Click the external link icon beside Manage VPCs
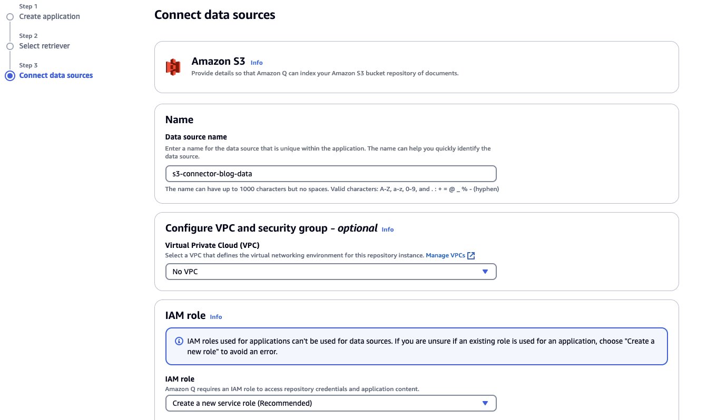Image resolution: width=707 pixels, height=420 pixels. click(x=471, y=256)
